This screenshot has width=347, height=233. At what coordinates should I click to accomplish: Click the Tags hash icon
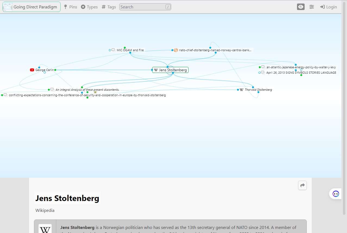(104, 7)
